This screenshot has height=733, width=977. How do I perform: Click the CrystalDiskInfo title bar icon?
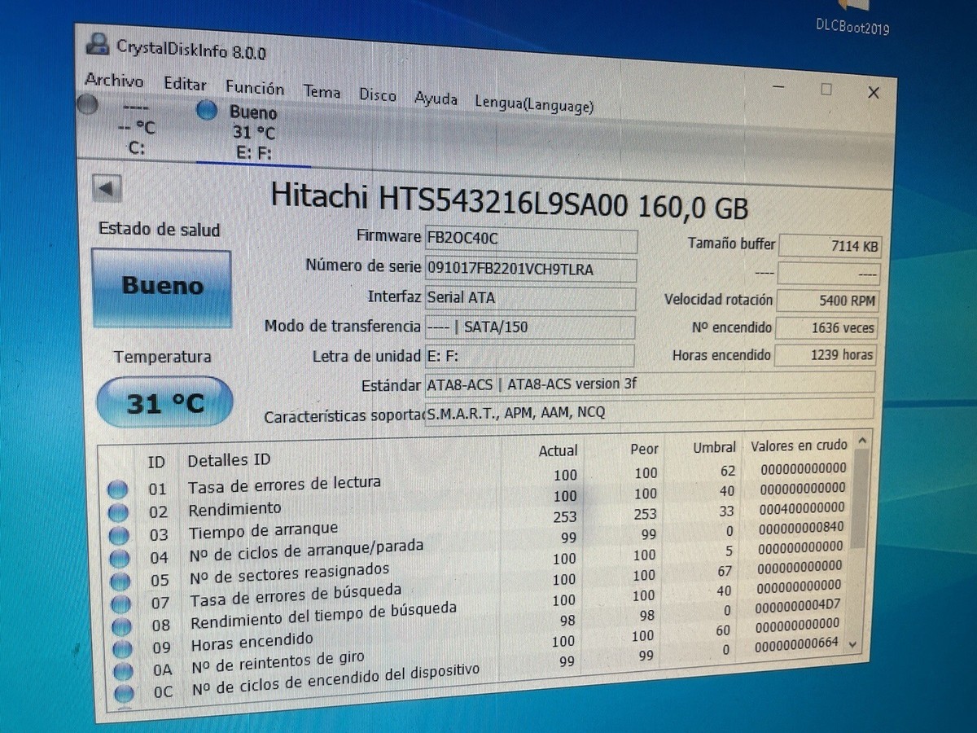coord(98,43)
